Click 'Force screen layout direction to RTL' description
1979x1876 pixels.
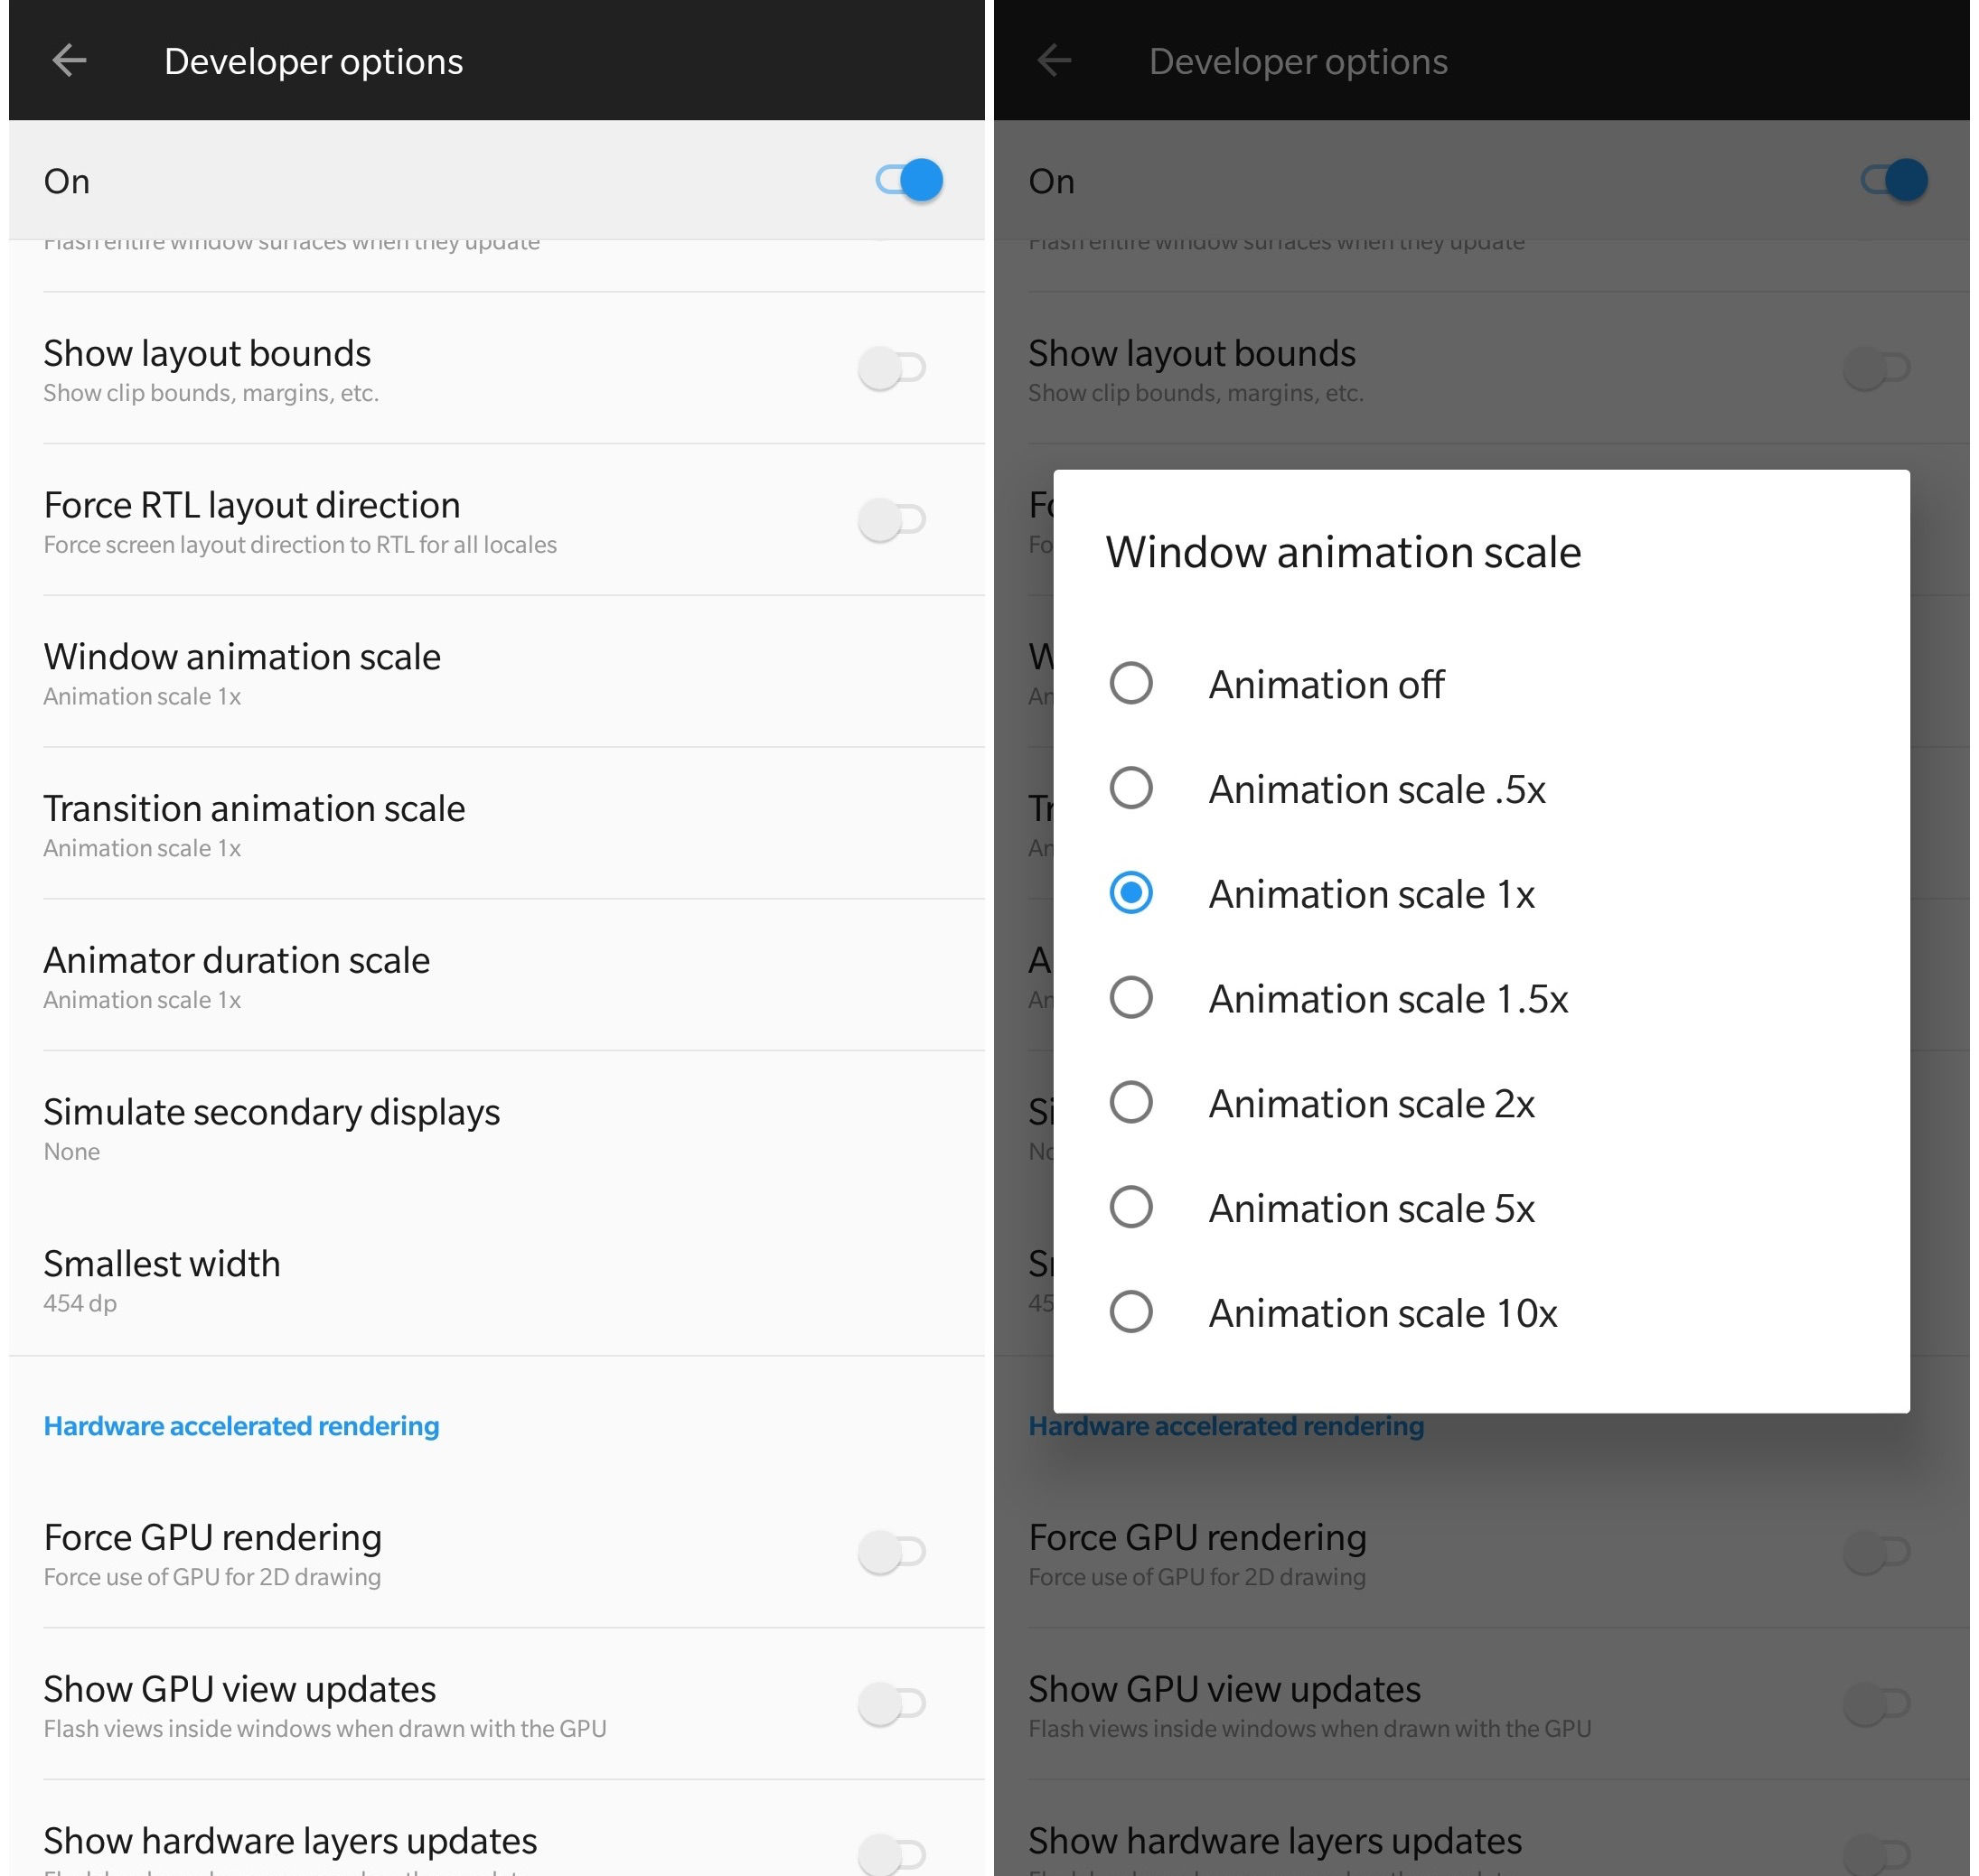pos(300,545)
